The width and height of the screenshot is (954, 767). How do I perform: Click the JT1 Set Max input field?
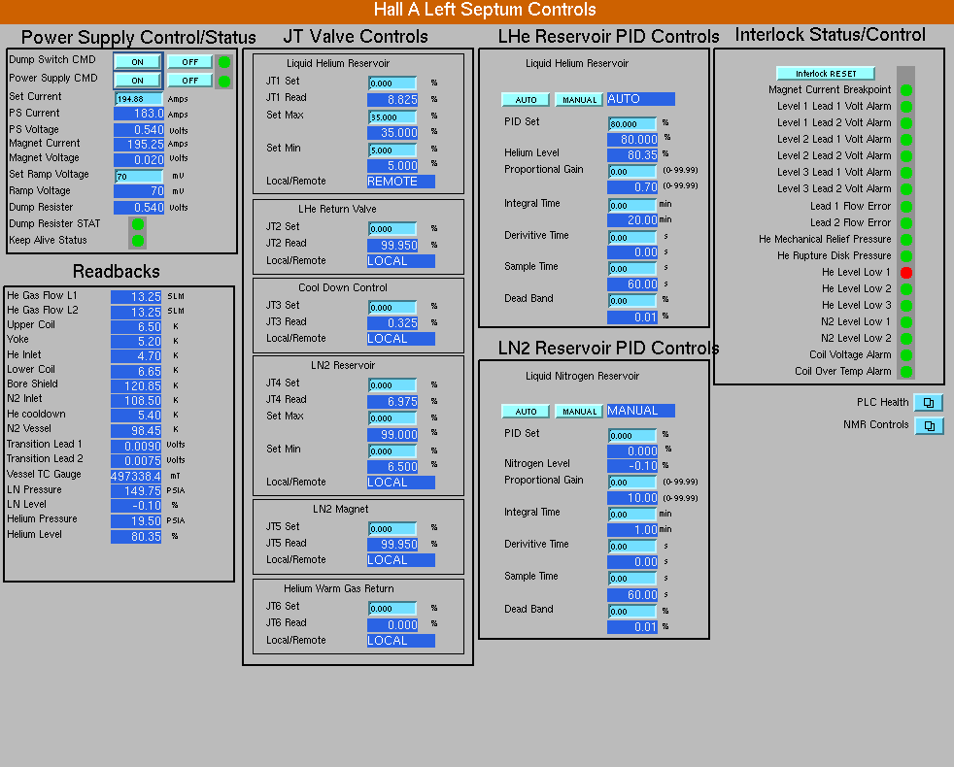(392, 117)
